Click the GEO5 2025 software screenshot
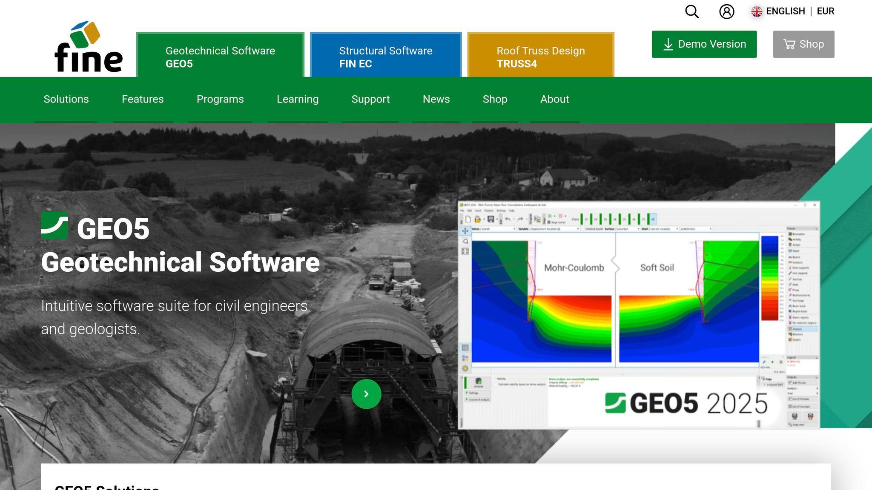The width and height of the screenshot is (872, 490). (x=639, y=315)
